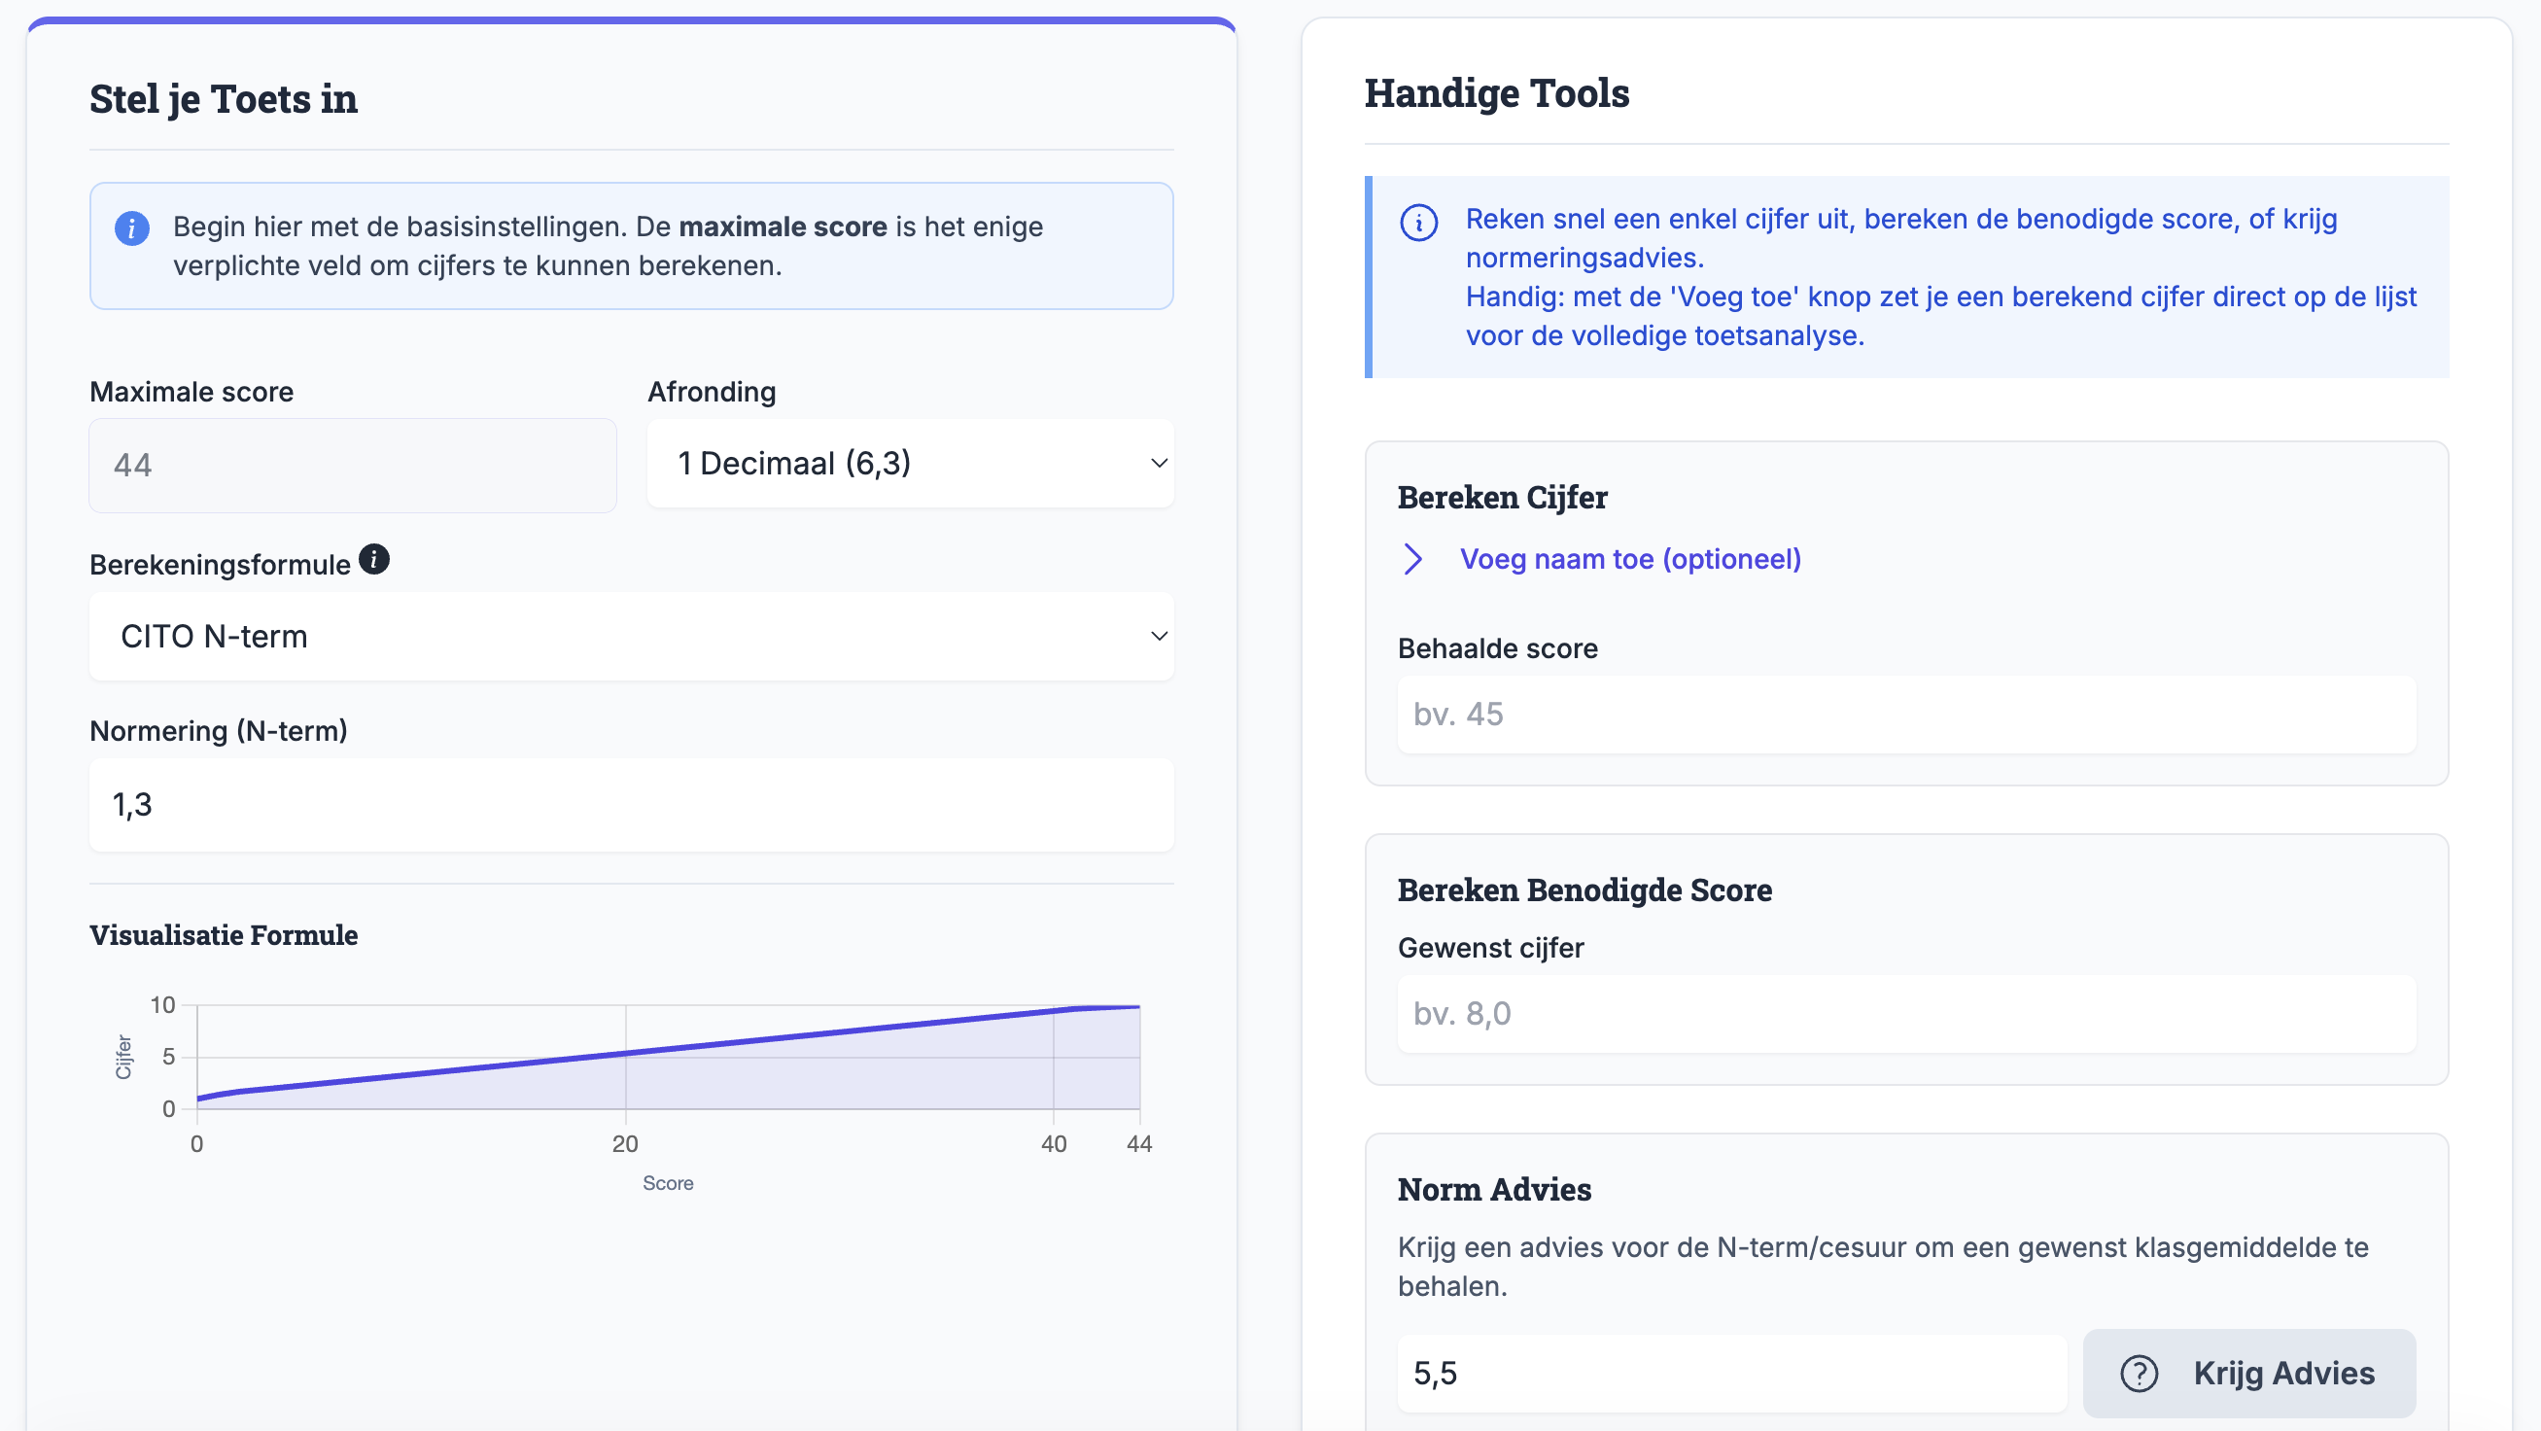Click the Score axis label under chart
2541x1431 pixels.
tap(668, 1182)
